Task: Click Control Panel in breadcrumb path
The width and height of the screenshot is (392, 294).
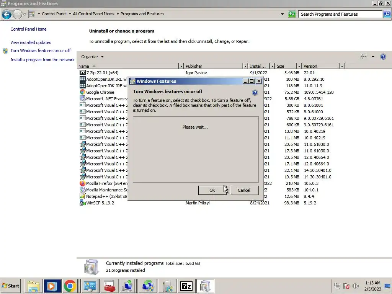Action: (54, 14)
